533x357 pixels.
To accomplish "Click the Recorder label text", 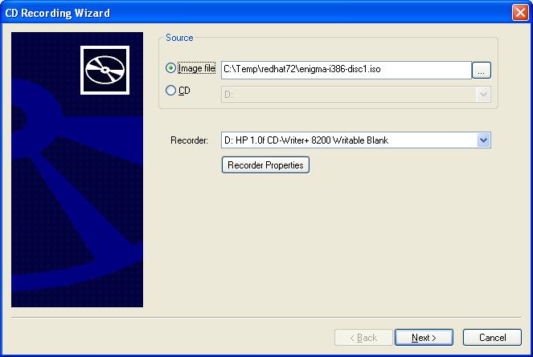I will pyautogui.click(x=190, y=140).
